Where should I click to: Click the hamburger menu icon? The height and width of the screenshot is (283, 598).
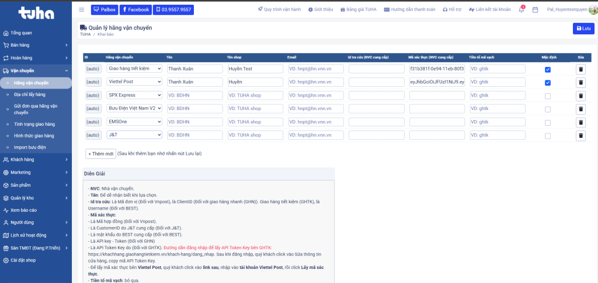tap(81, 10)
